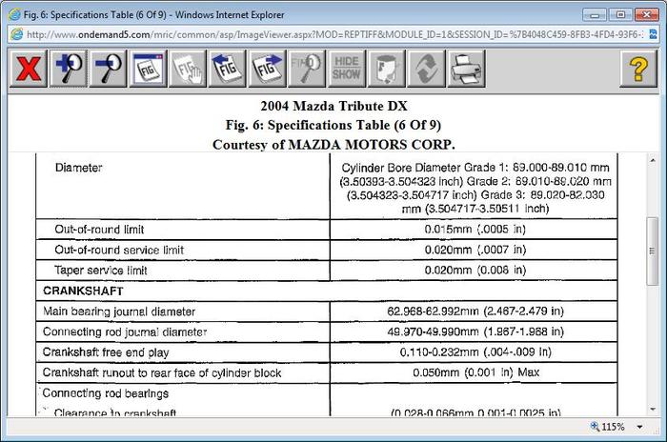This screenshot has width=667, height=442.
Task: Go to next figure with right-arrow FIG icon
Action: coord(267,69)
